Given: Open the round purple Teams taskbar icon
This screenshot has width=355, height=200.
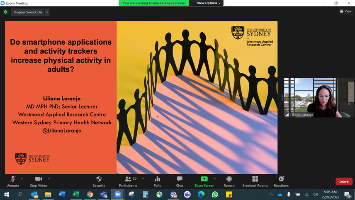Looking at the screenshot, I should 187,194.
